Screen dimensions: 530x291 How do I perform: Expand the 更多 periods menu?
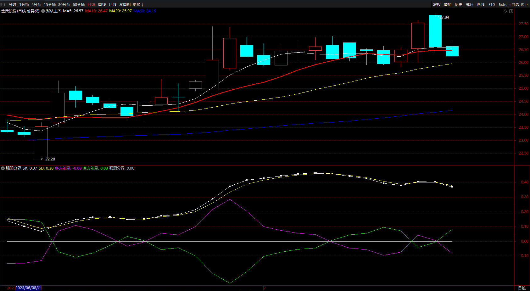(x=138, y=4)
